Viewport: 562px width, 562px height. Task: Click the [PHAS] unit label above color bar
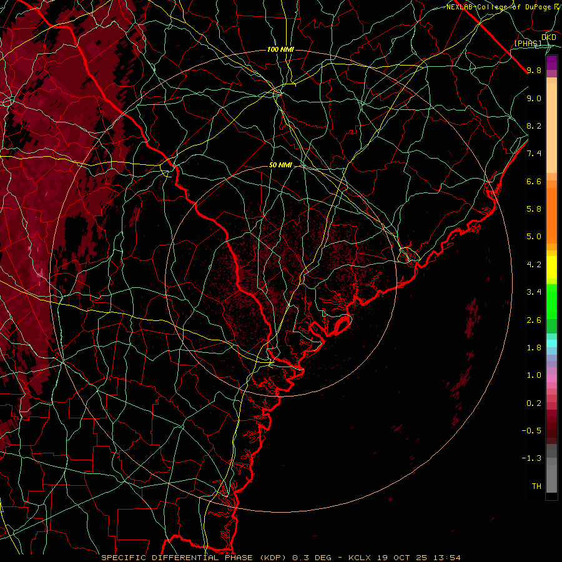[x=528, y=43]
